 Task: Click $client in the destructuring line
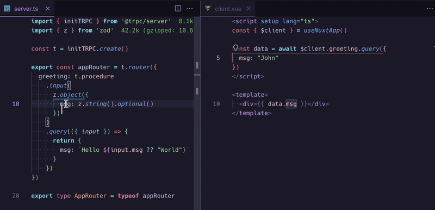pyautogui.click(x=274, y=30)
